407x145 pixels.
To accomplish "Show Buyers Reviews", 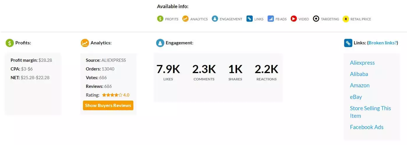I will (108, 105).
